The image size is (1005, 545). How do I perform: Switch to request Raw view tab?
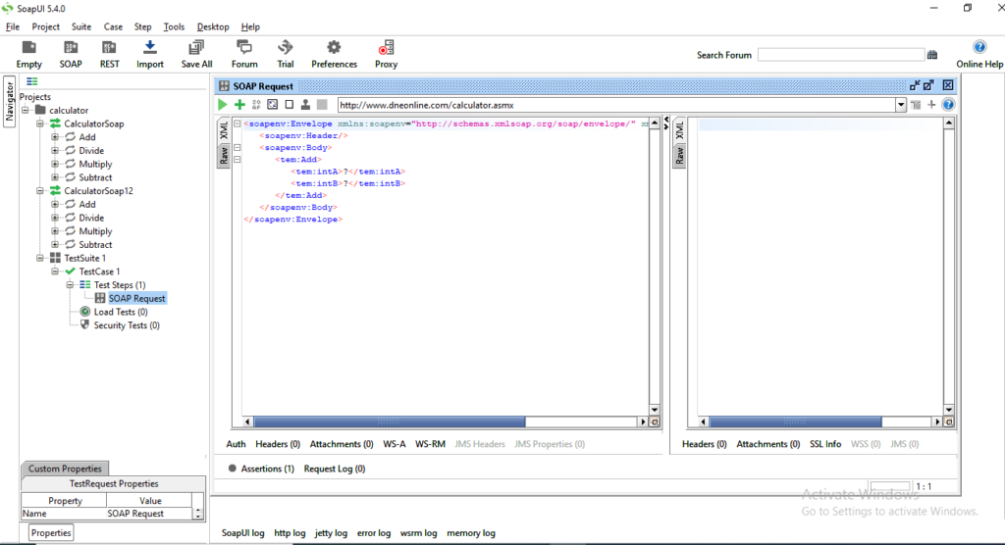coord(224,155)
